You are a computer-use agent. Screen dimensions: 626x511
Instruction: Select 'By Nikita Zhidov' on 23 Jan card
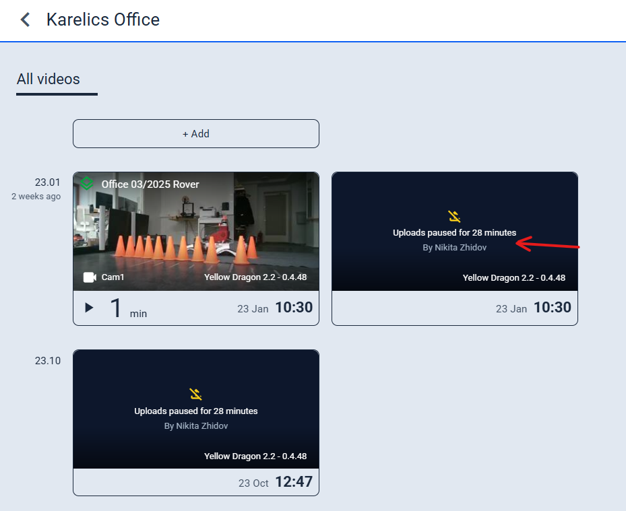pyautogui.click(x=454, y=248)
